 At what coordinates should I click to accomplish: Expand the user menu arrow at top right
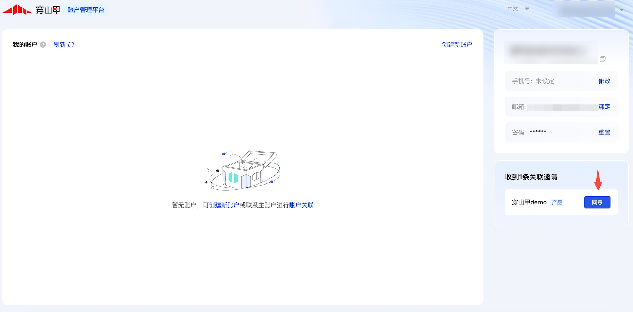(x=621, y=10)
